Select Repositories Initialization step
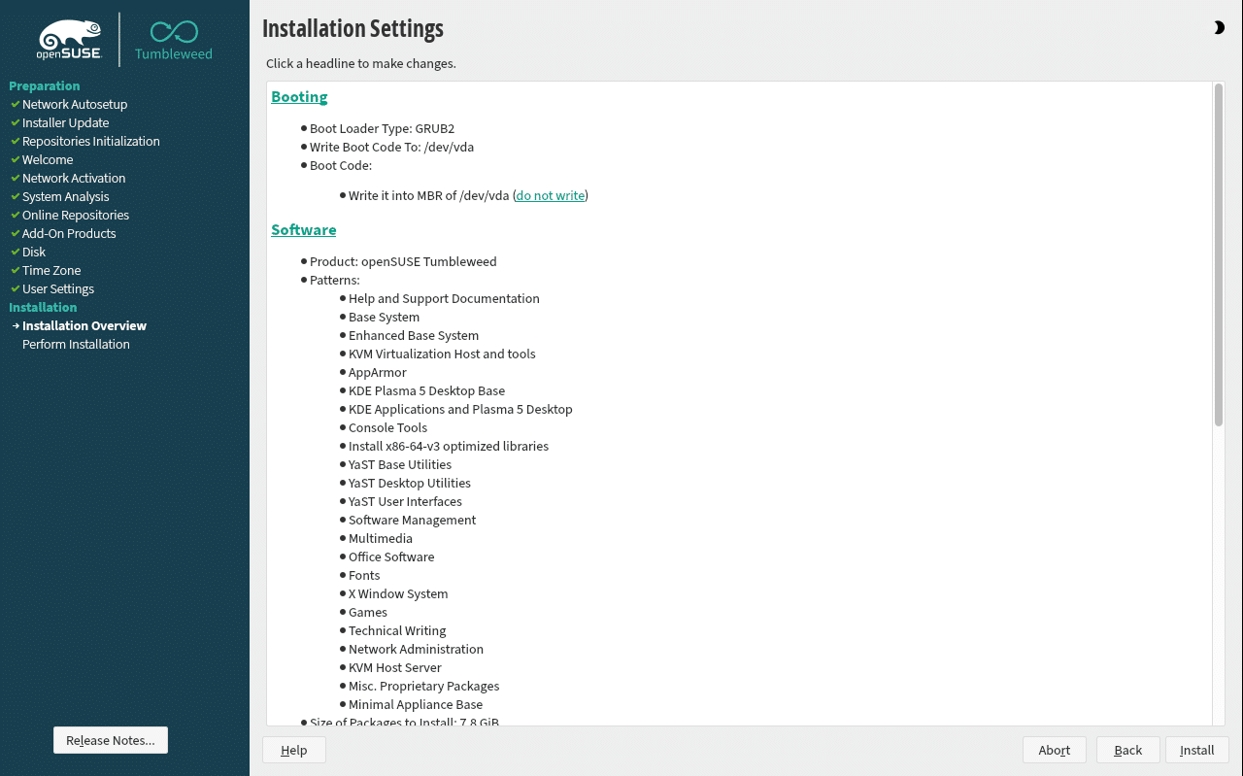This screenshot has height=776, width=1243. 91,141
